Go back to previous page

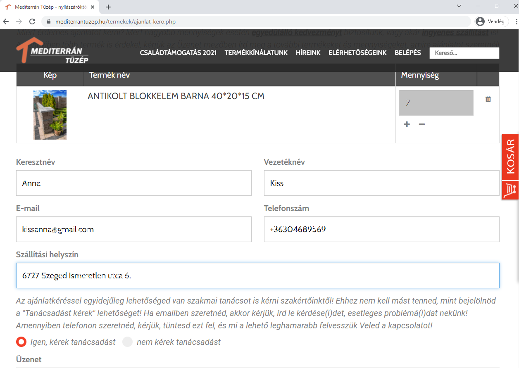pyautogui.click(x=6, y=21)
